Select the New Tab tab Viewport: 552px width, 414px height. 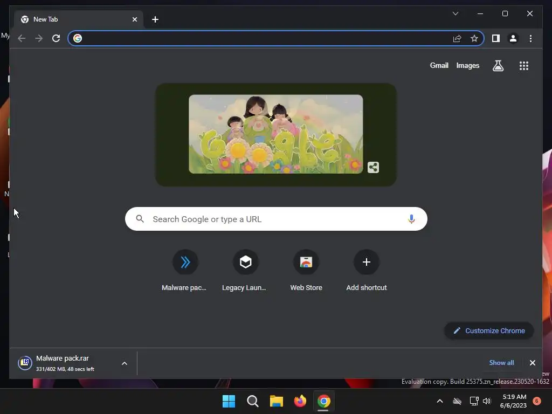click(x=79, y=19)
